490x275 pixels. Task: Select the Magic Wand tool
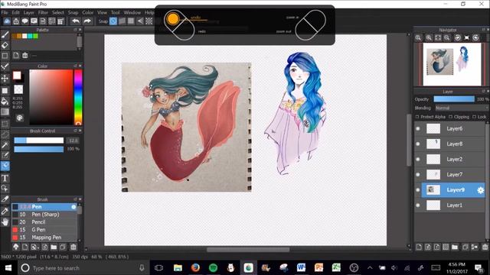pyautogui.click(x=5, y=145)
